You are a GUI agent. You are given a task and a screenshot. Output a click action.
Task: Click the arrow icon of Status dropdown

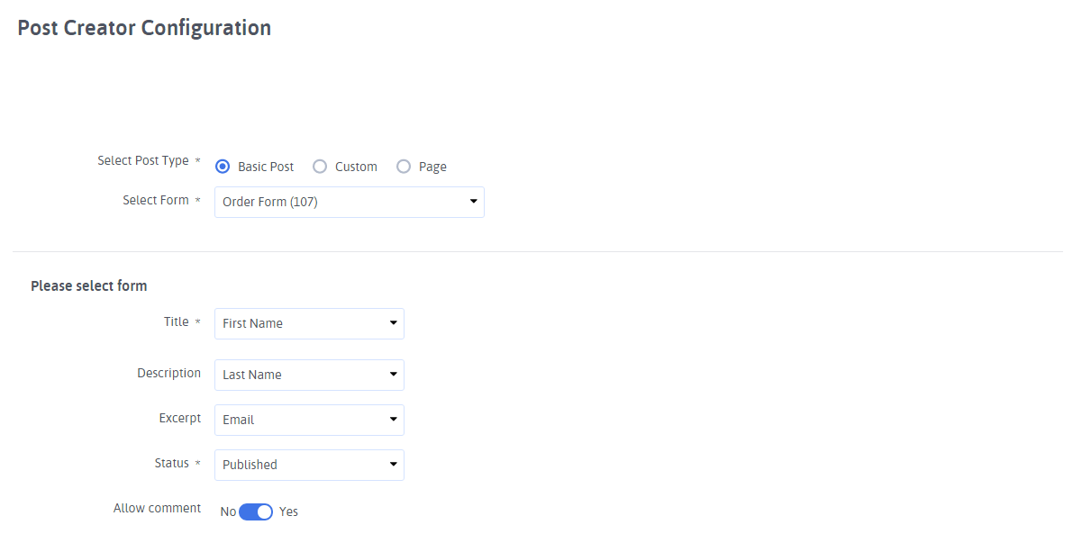[393, 464]
